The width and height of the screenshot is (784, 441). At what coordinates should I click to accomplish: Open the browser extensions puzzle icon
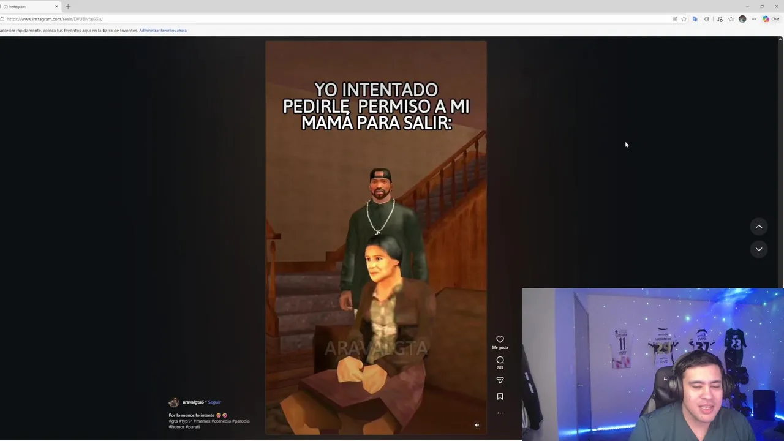tap(707, 19)
